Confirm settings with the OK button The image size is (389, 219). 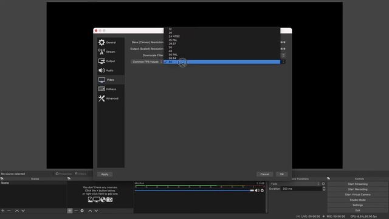281,175
